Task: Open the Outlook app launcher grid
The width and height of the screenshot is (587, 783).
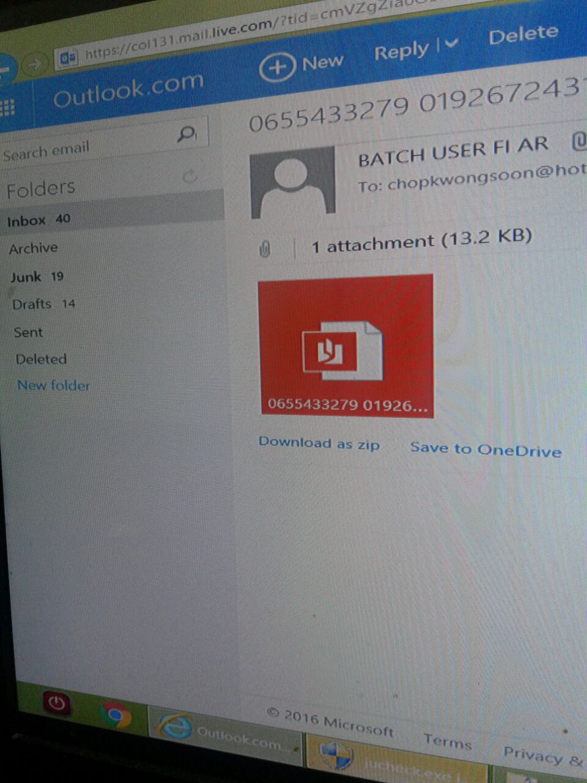Action: click(7, 109)
